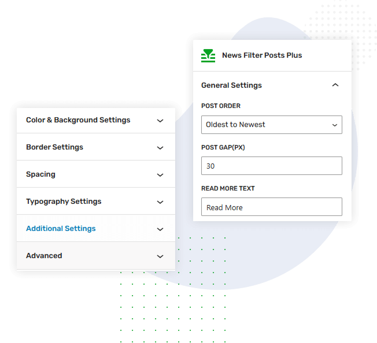
Task: Click the POST ORDER field label
Action: [x=221, y=106]
